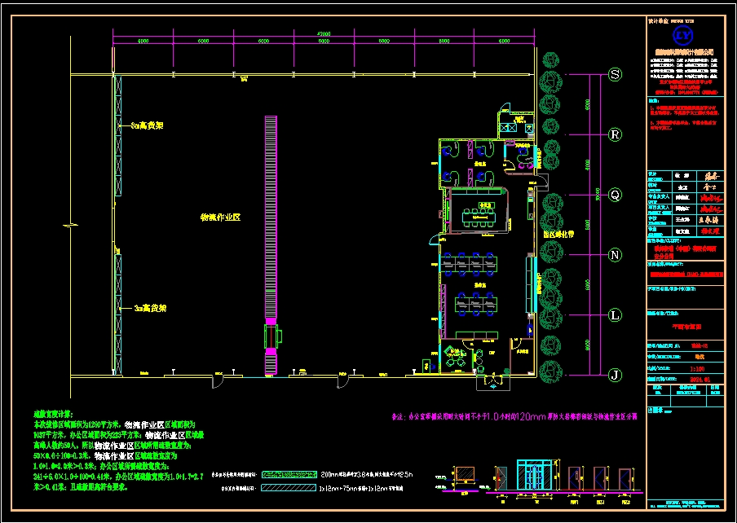Click grid axis bubble N

coord(616,254)
